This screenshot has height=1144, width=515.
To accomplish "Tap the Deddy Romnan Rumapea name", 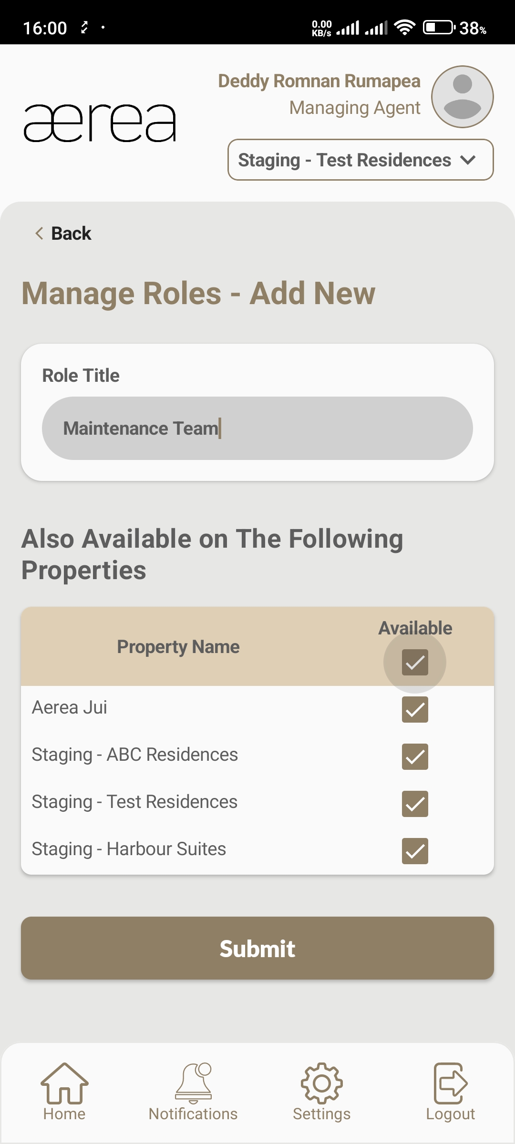I will (x=319, y=81).
